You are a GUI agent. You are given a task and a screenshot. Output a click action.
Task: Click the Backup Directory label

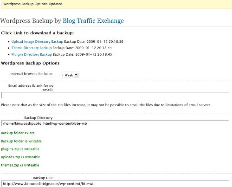[39, 118]
